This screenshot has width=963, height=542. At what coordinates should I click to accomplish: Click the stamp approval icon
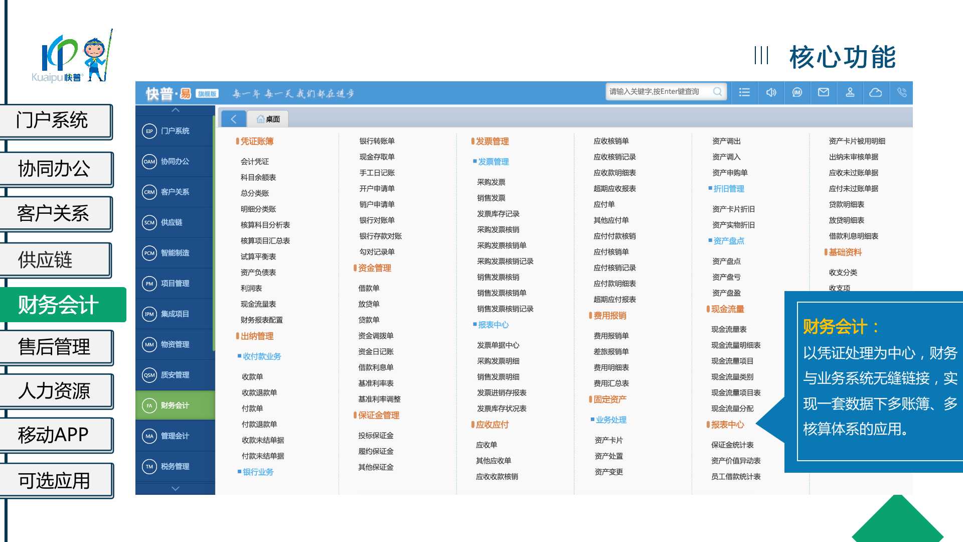(850, 92)
